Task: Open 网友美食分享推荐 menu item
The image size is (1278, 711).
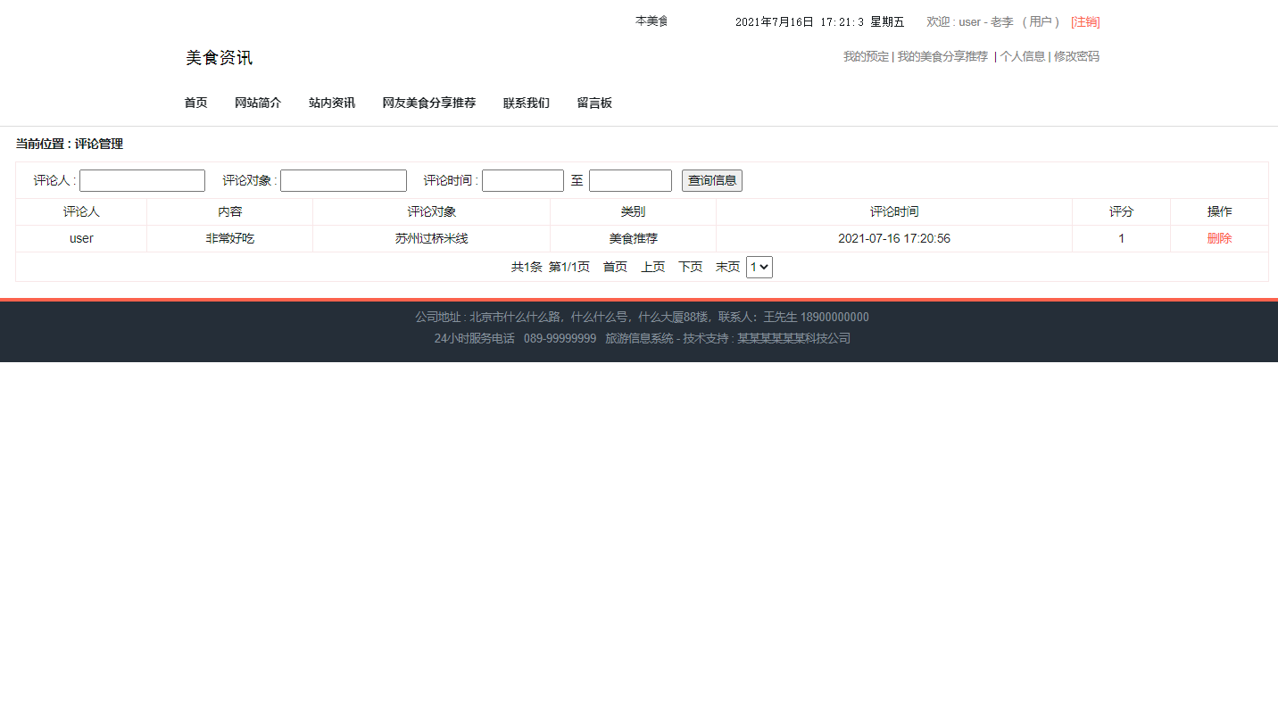Action: pyautogui.click(x=429, y=103)
